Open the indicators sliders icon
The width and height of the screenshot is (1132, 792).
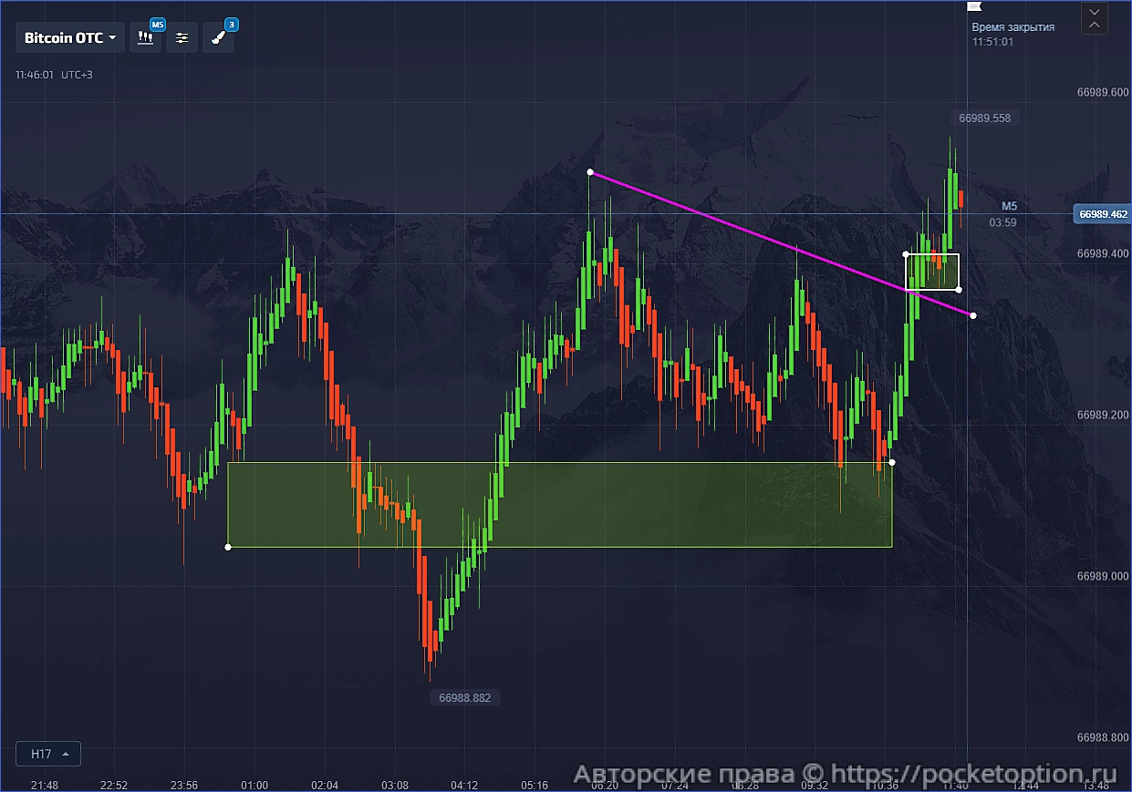[x=182, y=38]
